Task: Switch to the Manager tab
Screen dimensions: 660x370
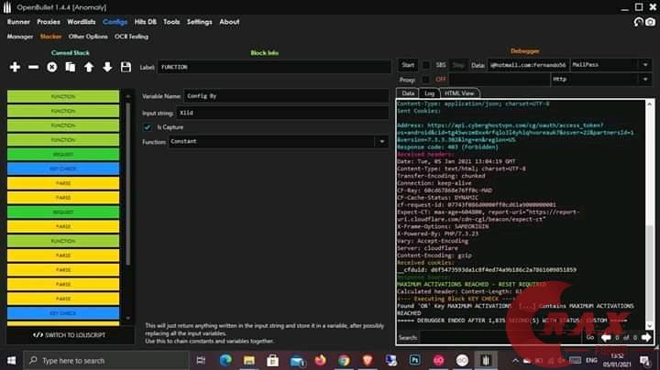Action: (20, 37)
